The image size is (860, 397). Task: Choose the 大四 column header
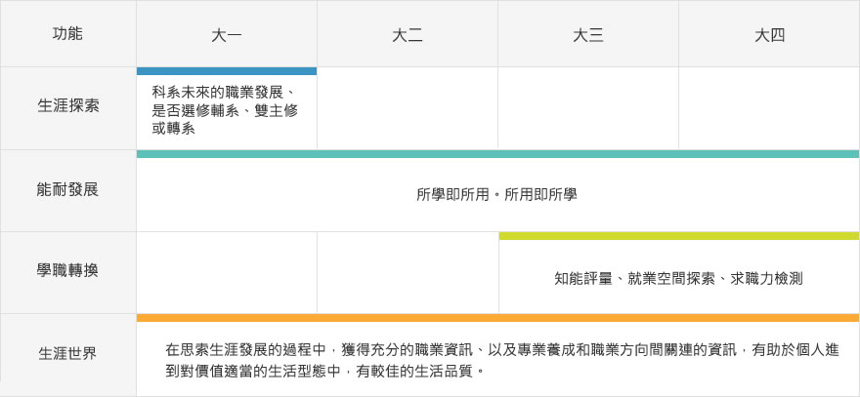coord(769,34)
